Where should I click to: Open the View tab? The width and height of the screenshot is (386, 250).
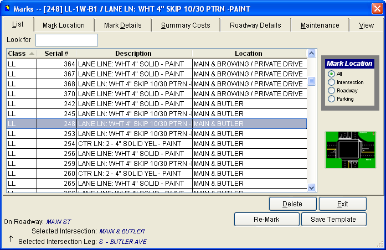pyautogui.click(x=366, y=25)
